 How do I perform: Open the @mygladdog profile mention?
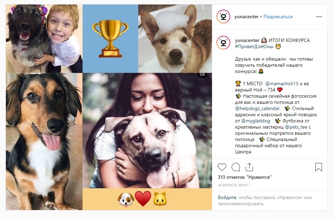point(256,121)
